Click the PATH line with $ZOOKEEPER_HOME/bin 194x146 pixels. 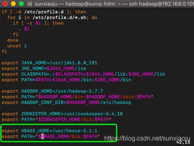click(57, 119)
